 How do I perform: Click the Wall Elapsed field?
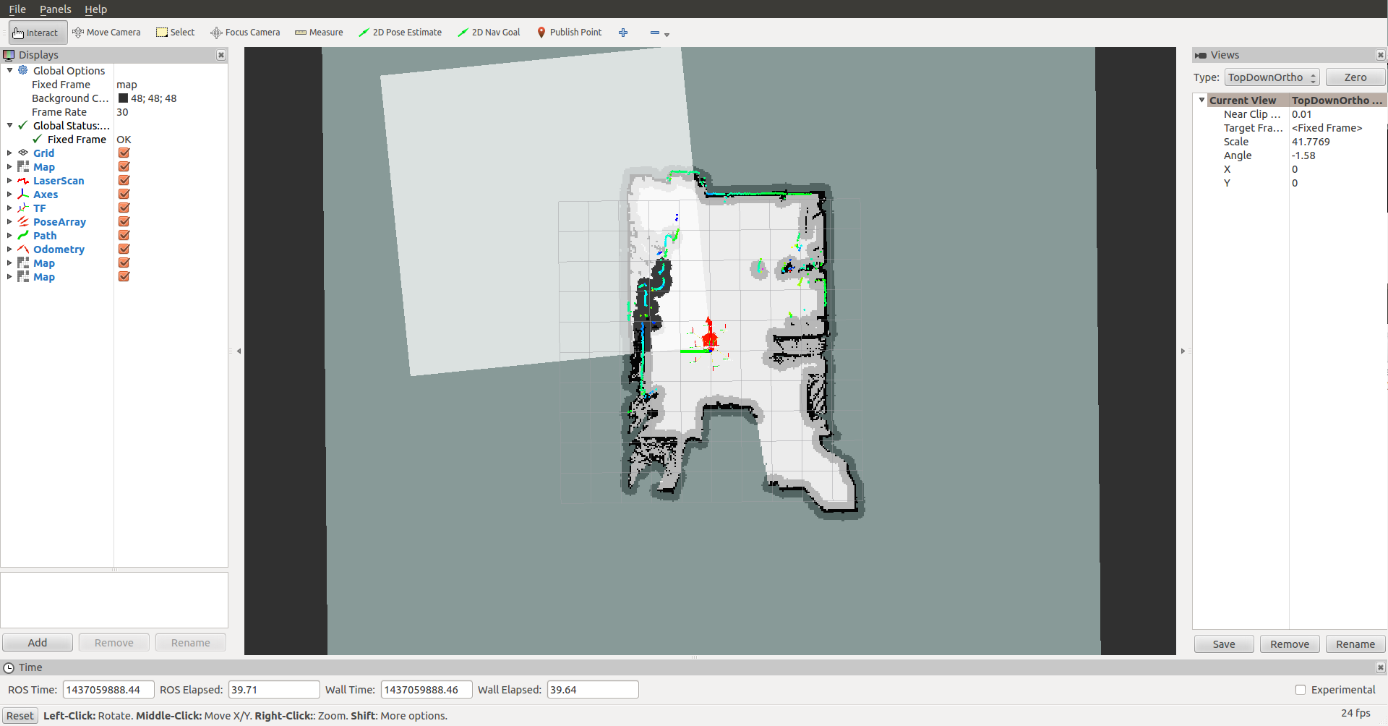(x=593, y=690)
